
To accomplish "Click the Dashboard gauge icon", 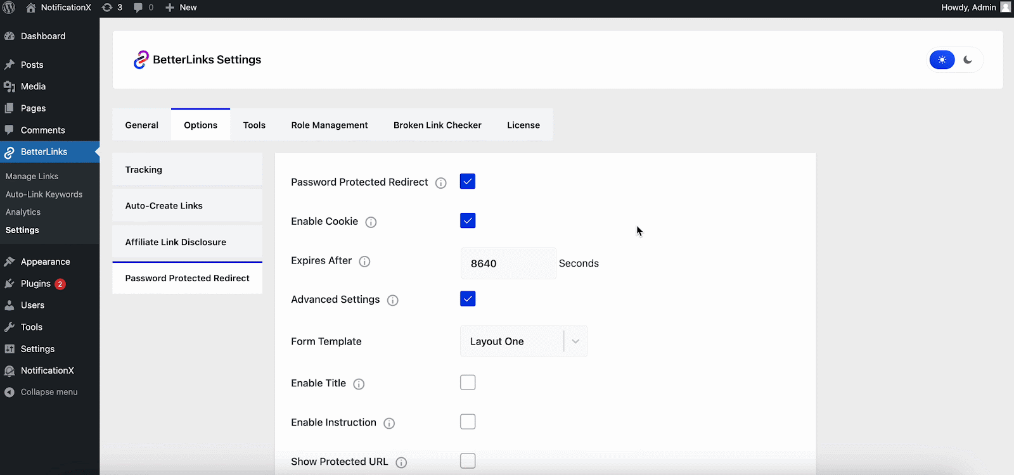I will coord(10,36).
